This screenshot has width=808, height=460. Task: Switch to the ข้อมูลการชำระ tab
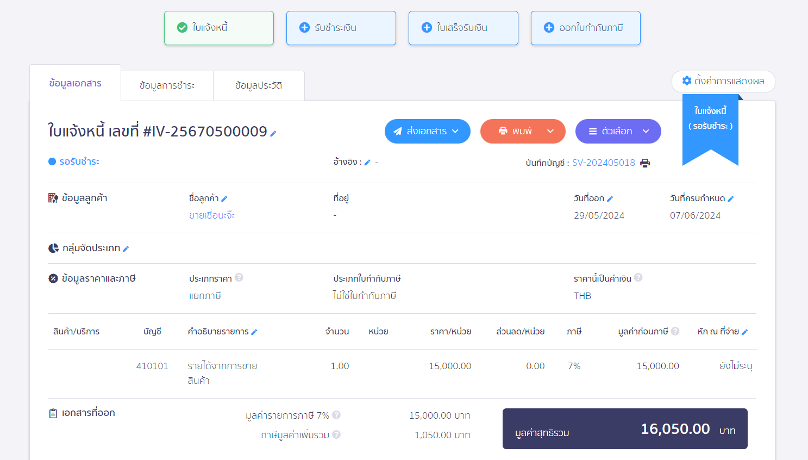tap(167, 86)
